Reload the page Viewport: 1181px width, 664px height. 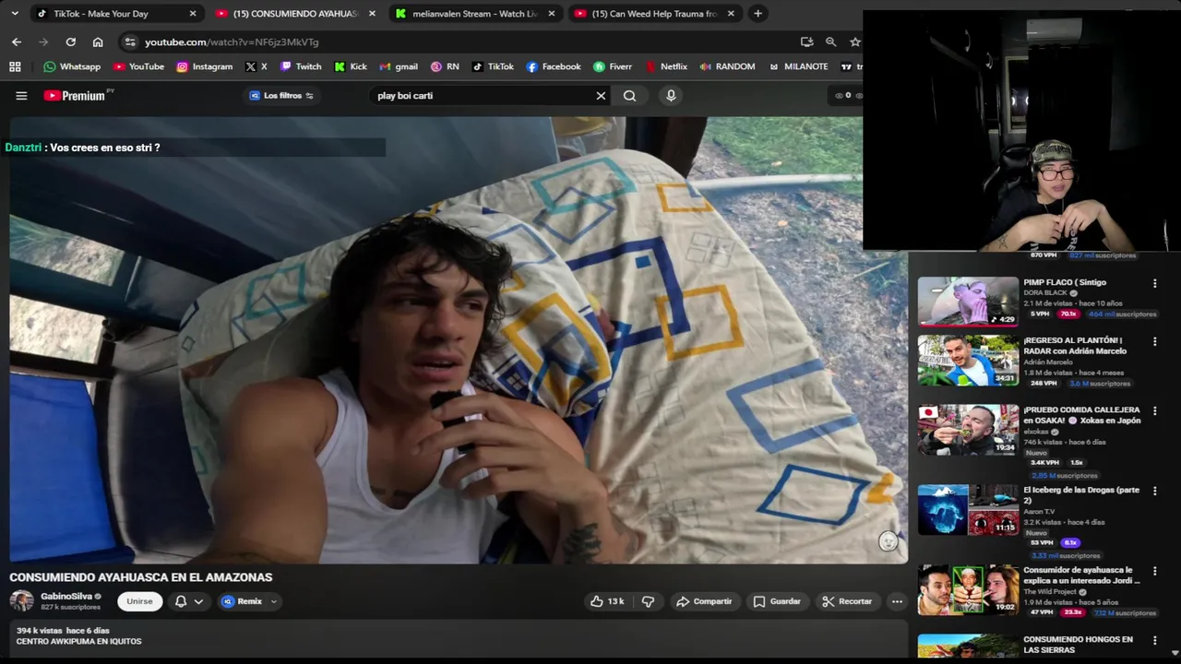(x=70, y=42)
